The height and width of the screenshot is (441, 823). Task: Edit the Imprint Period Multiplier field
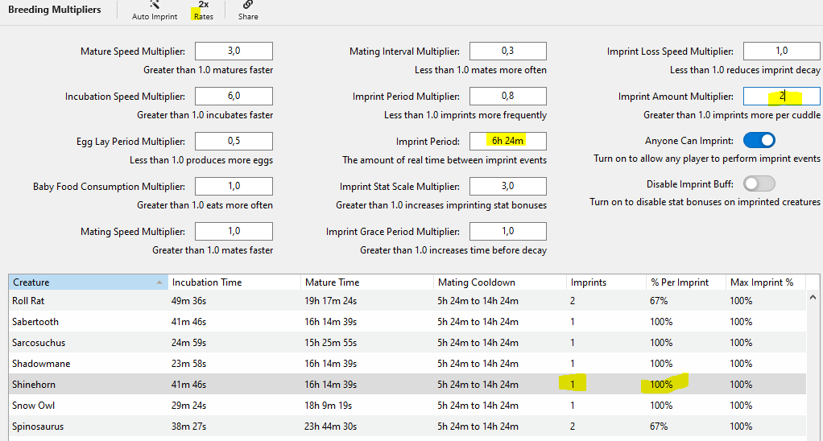pyautogui.click(x=507, y=97)
